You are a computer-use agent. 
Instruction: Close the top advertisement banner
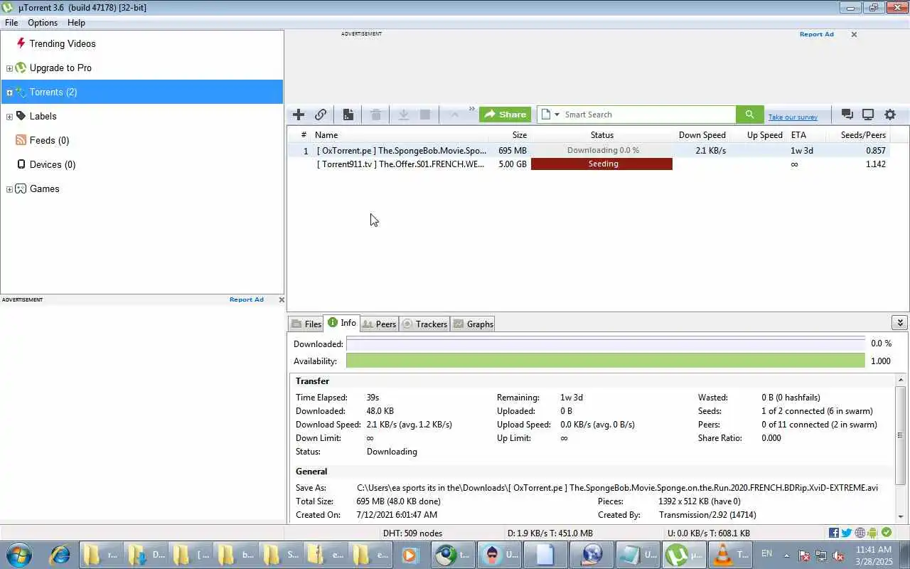(x=854, y=34)
